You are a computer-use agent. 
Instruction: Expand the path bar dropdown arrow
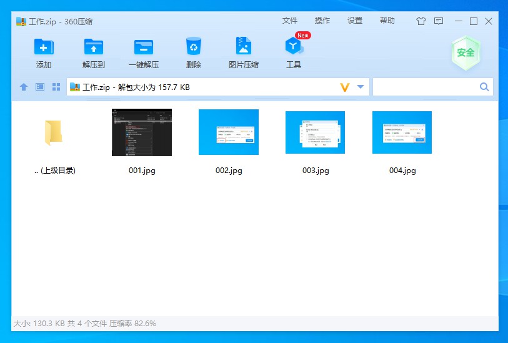click(361, 87)
